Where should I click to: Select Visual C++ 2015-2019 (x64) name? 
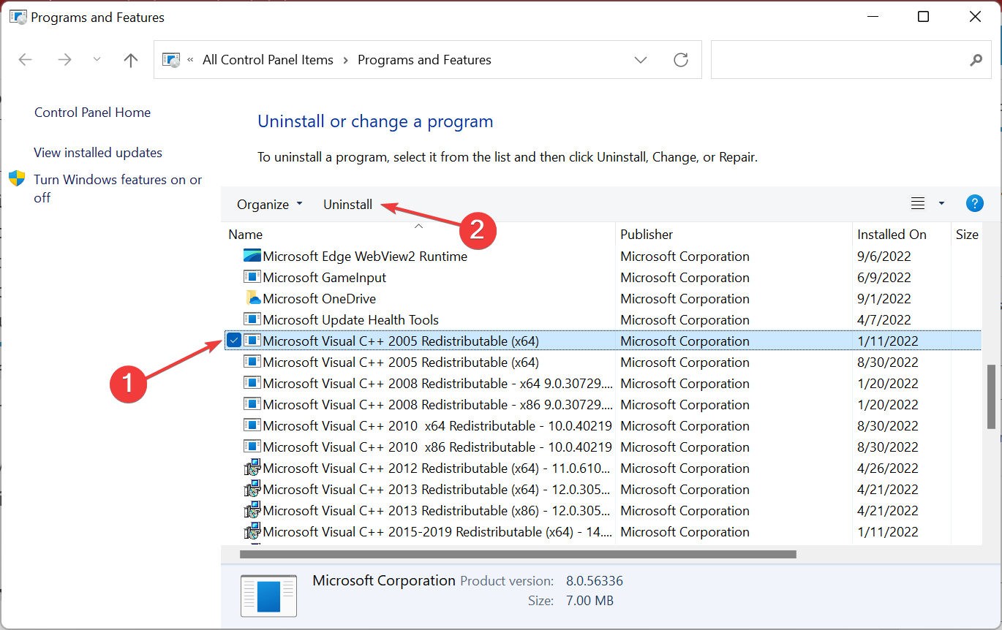[x=438, y=532]
